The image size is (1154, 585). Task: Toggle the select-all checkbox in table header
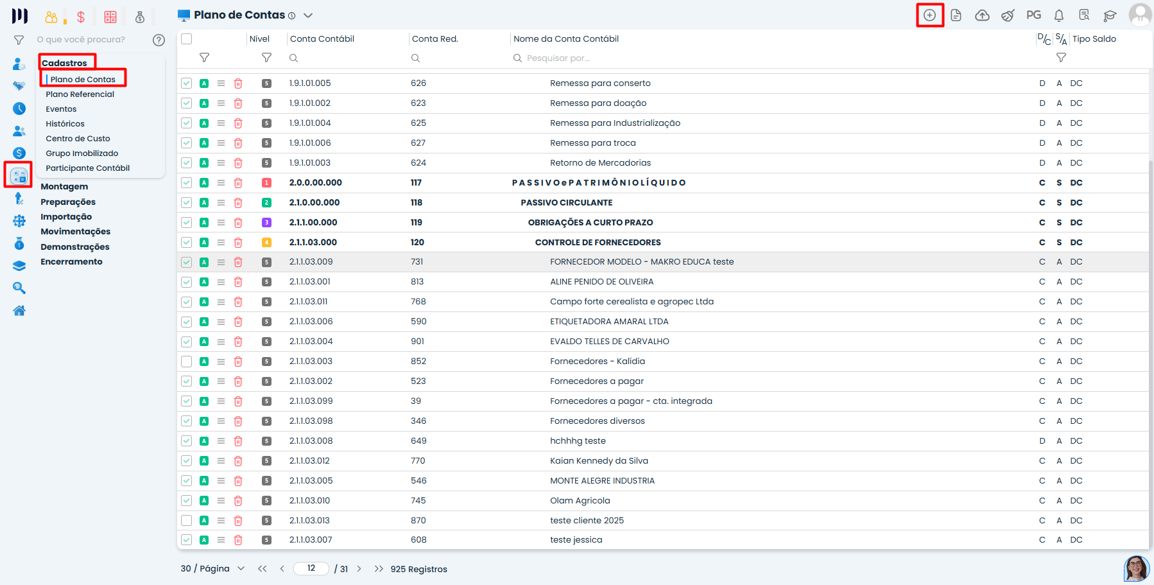pyautogui.click(x=187, y=39)
